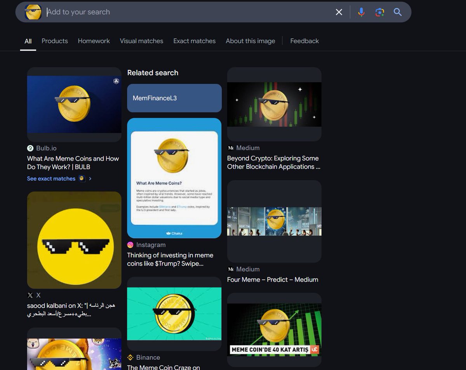This screenshot has width=466, height=370.
Task: Open Google Lens camera search icon
Action: click(379, 12)
